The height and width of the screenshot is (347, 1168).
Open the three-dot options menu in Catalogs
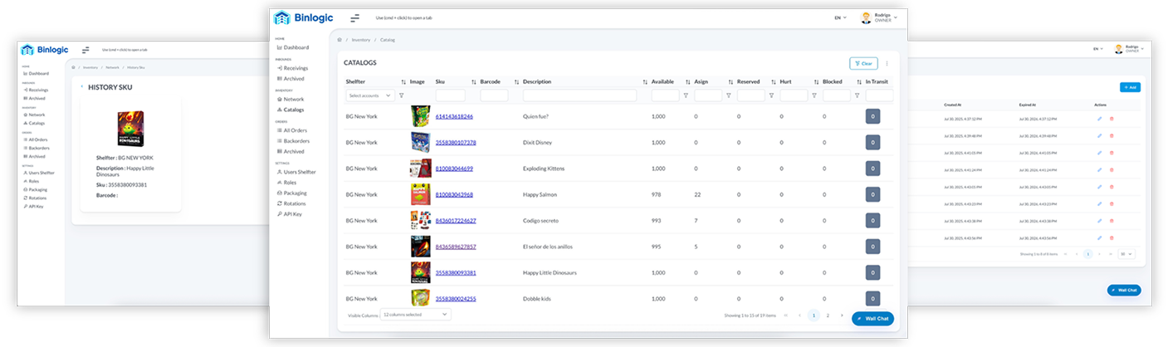pyautogui.click(x=887, y=63)
